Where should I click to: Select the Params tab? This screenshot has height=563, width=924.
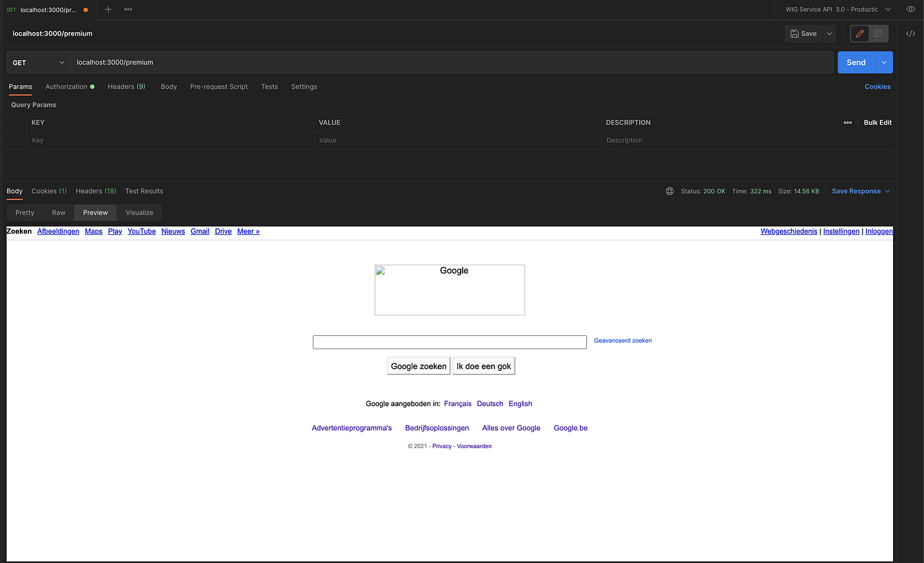click(20, 86)
